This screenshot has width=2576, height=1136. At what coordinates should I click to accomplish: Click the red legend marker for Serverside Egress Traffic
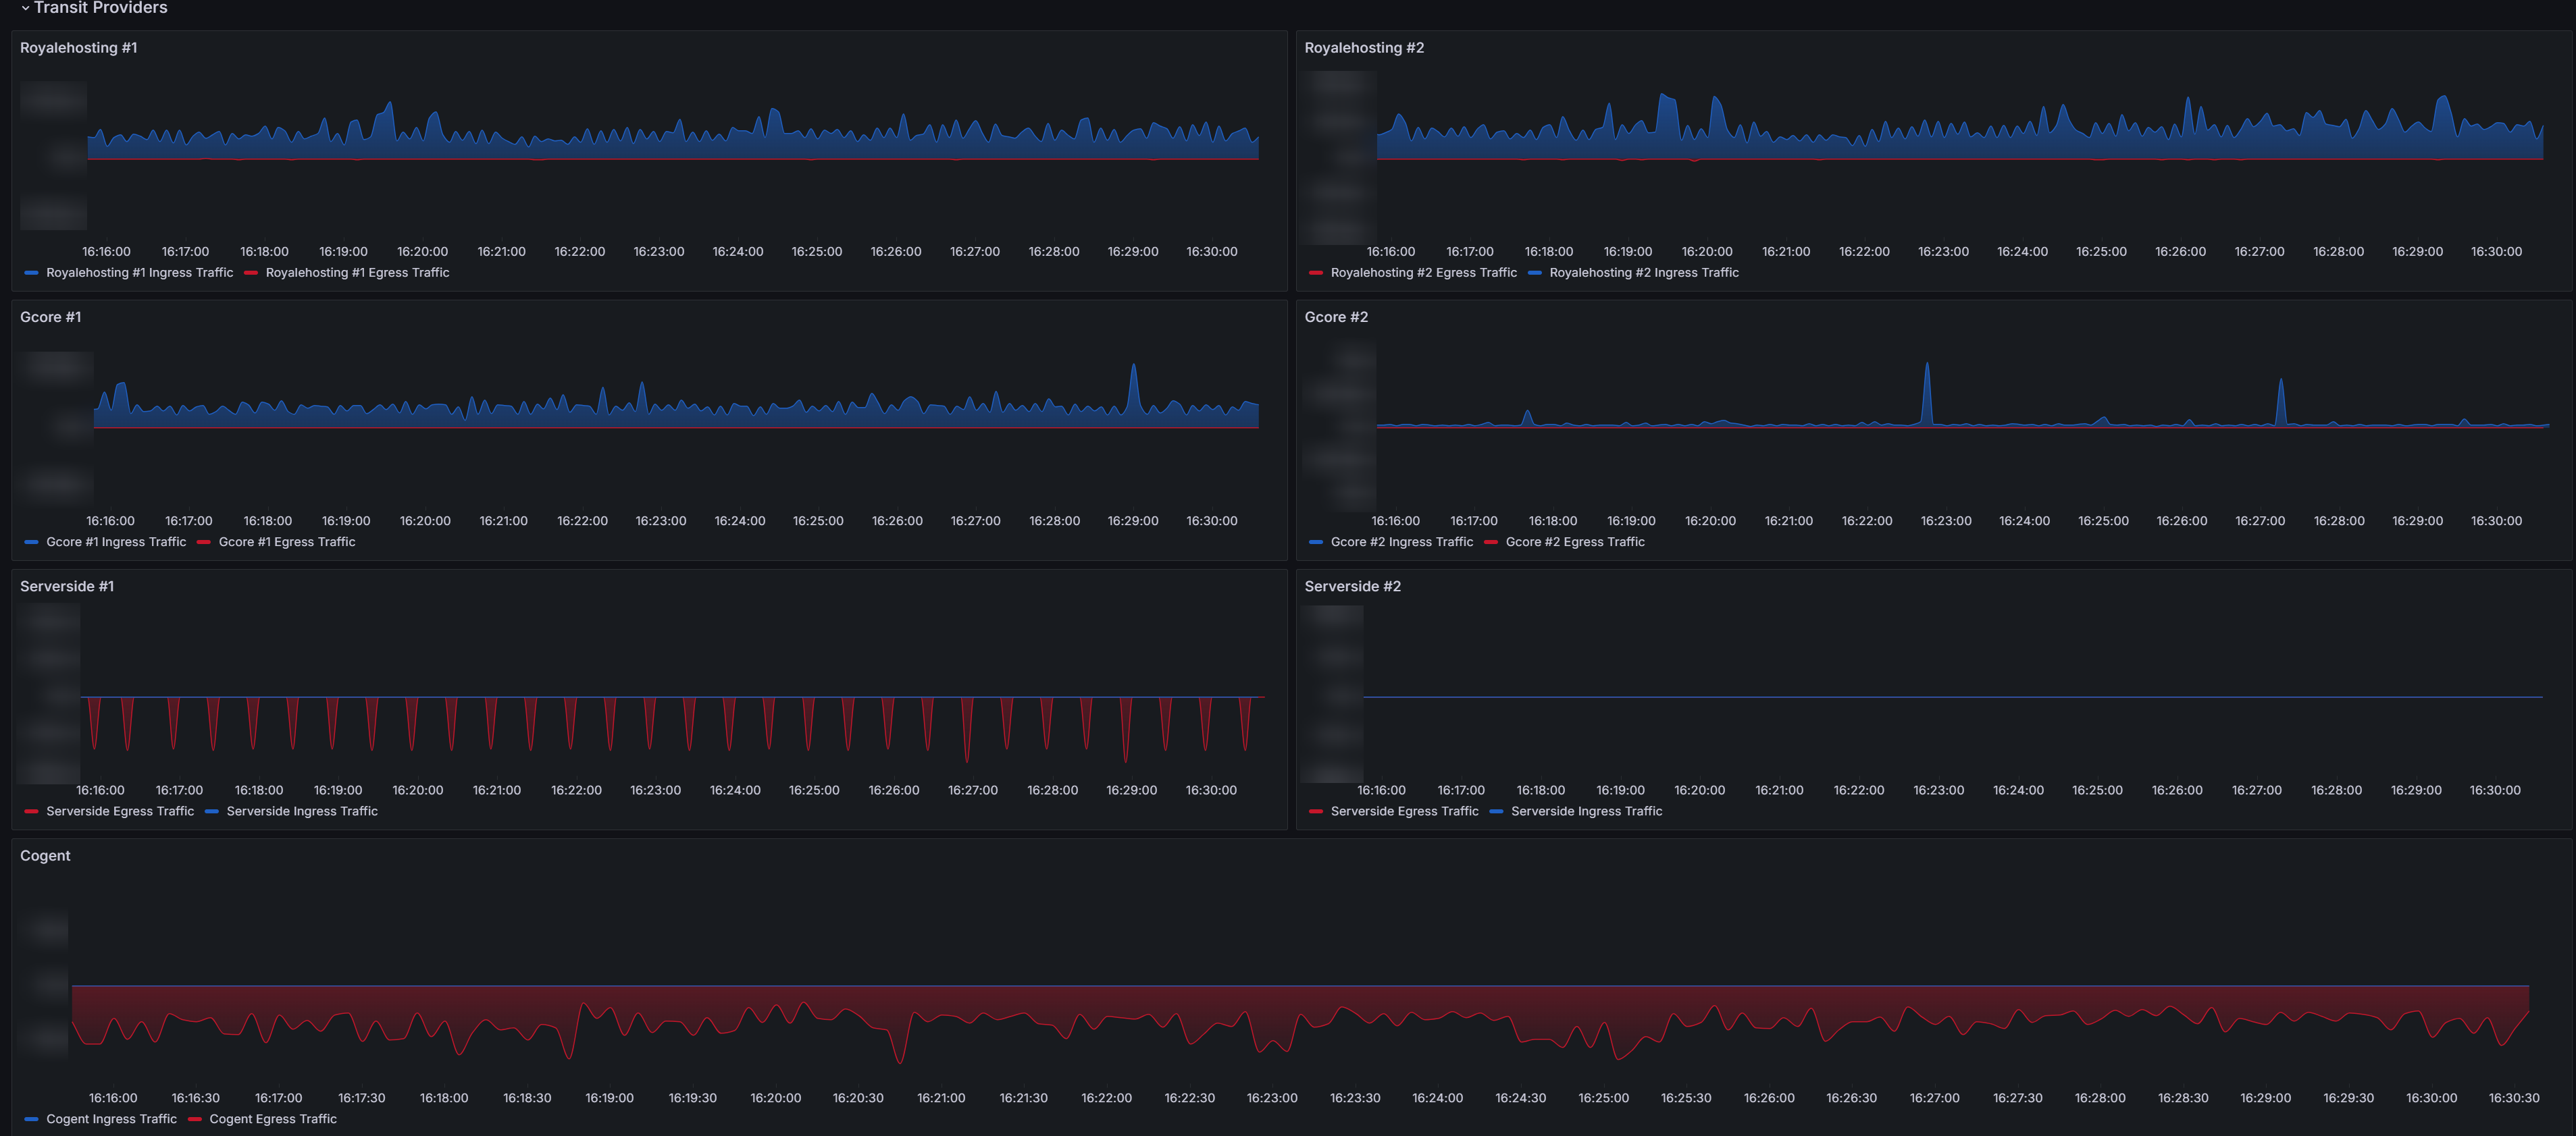[31, 811]
